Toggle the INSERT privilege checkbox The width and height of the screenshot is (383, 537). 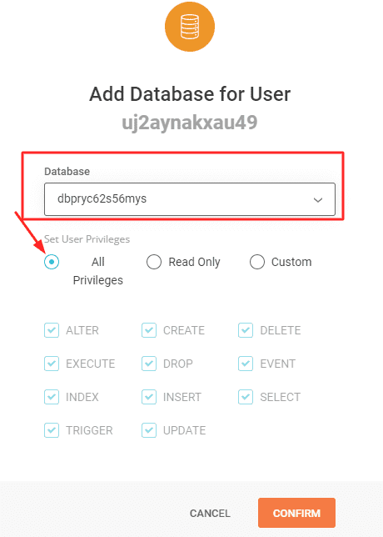click(149, 397)
